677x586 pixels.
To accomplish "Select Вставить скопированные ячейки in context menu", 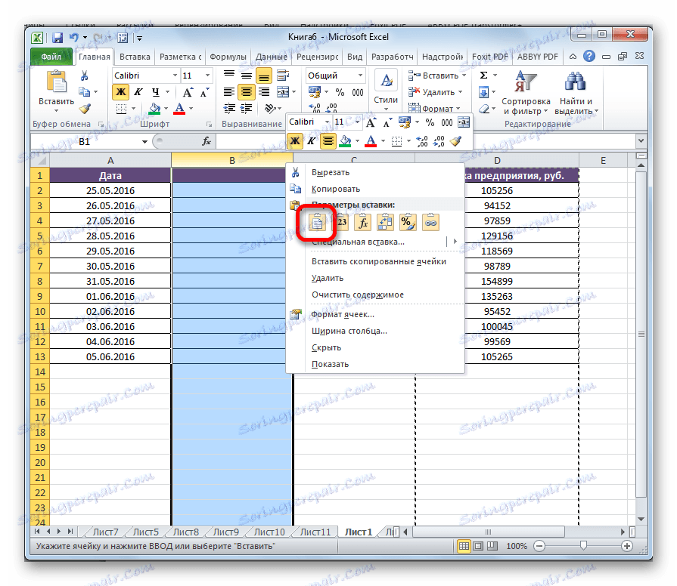I will [379, 261].
